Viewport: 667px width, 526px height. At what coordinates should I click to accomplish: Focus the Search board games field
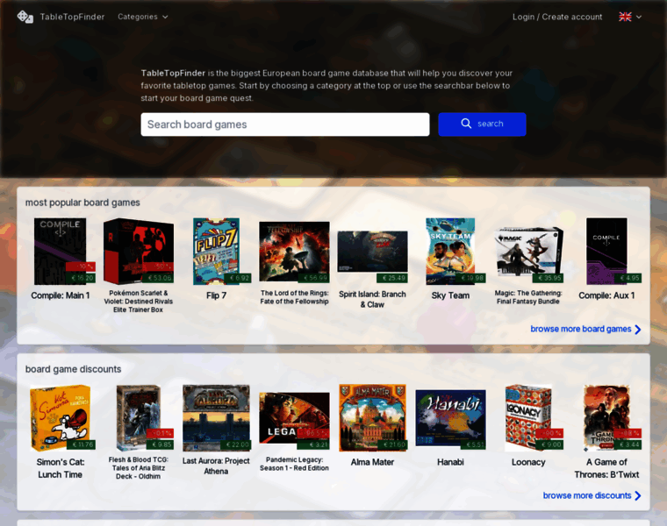[285, 124]
